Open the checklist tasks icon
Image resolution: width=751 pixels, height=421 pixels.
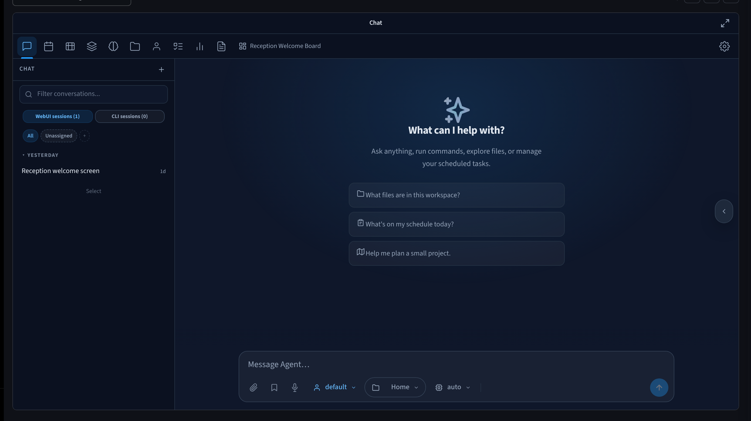178,46
